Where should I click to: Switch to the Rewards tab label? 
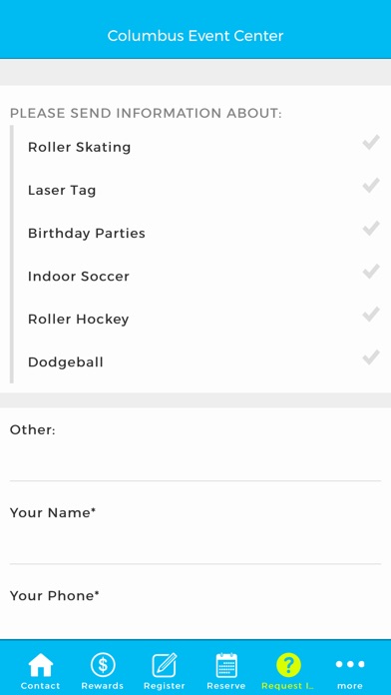pos(103,686)
